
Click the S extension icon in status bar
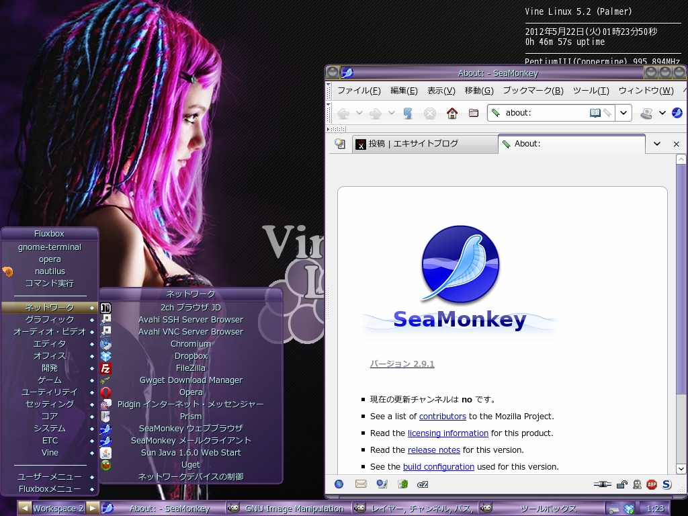[x=667, y=484]
